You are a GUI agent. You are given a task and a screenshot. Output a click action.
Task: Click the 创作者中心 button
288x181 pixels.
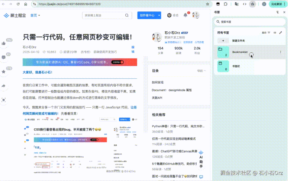tap(147, 15)
